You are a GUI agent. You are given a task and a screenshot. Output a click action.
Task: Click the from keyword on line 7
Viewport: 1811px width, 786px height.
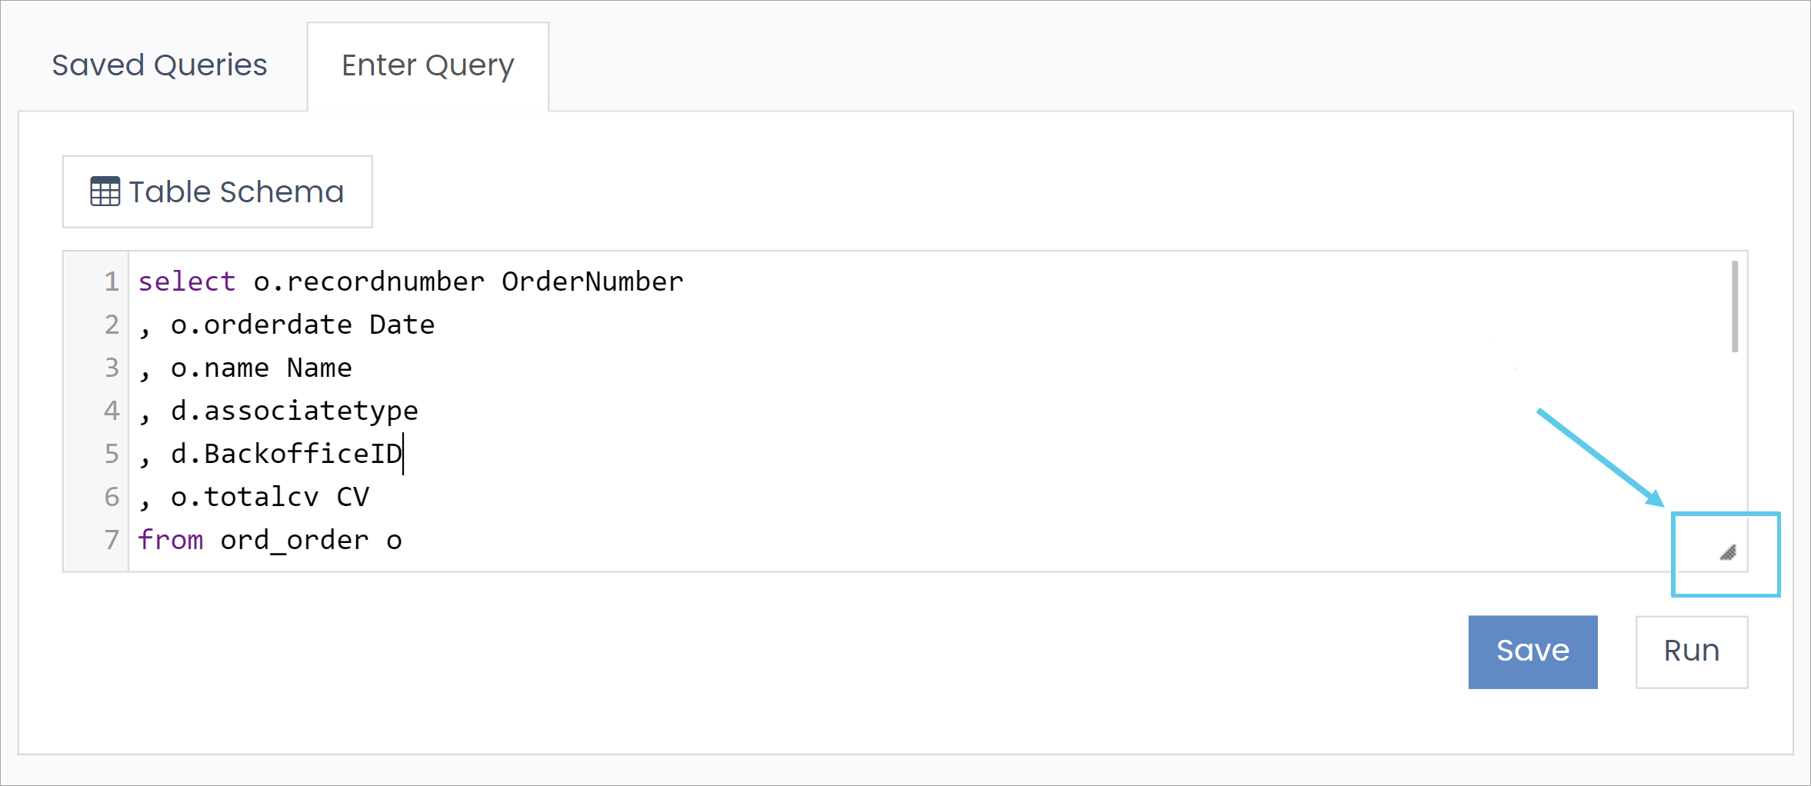click(x=171, y=540)
